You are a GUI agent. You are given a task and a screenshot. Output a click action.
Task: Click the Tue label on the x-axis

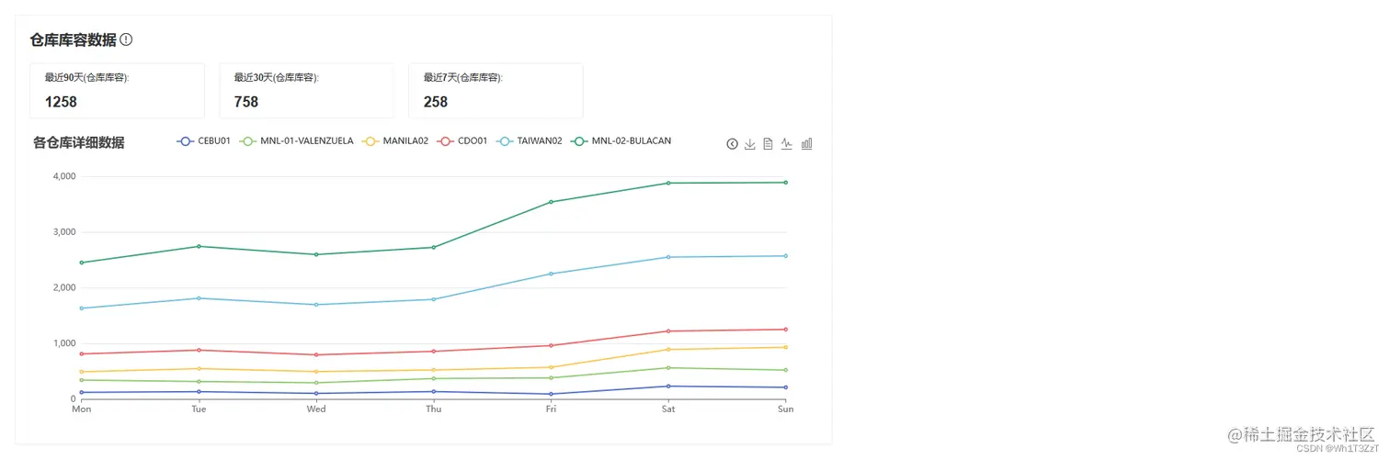(x=199, y=409)
